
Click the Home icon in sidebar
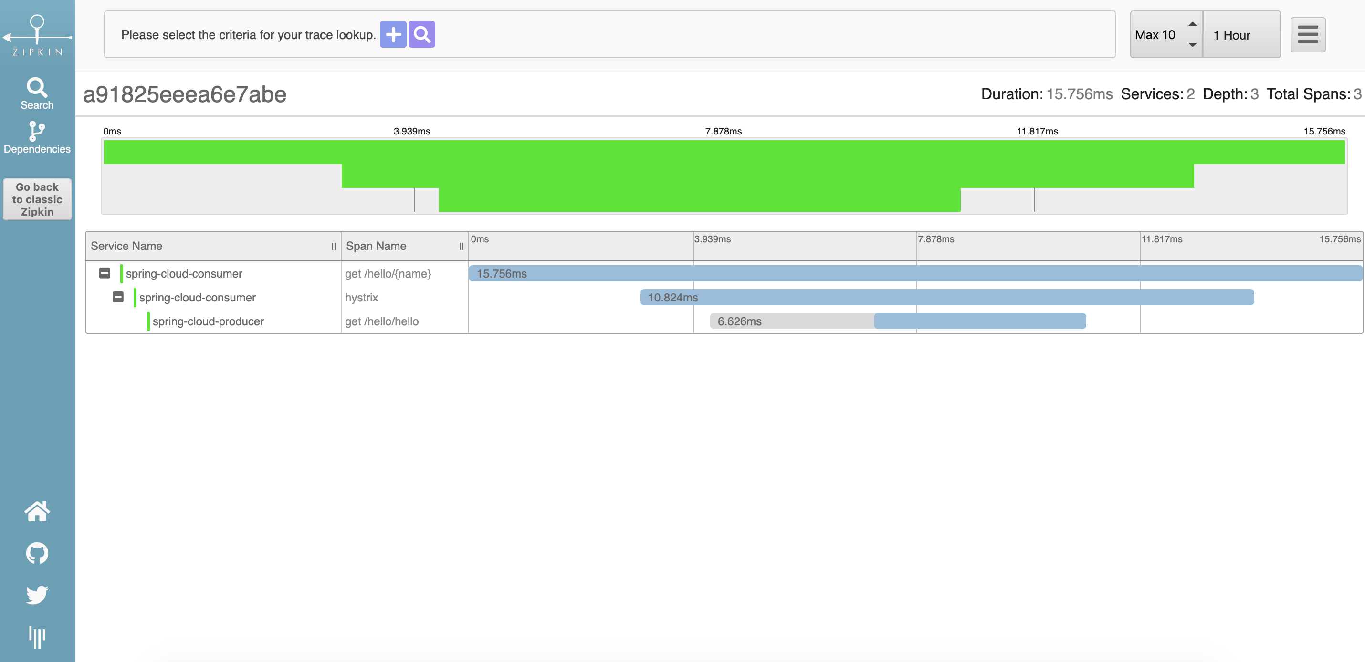click(37, 511)
